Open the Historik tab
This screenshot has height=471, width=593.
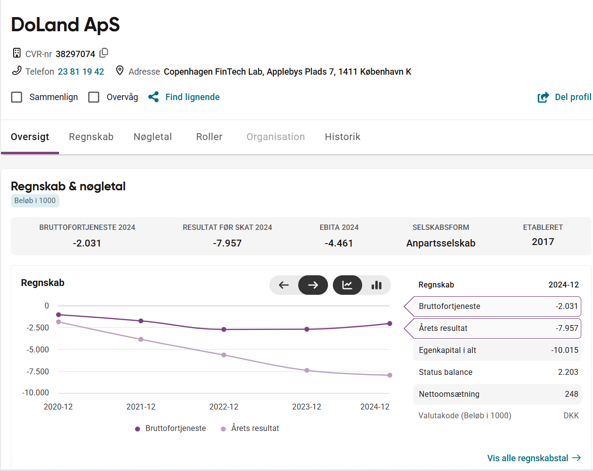click(x=343, y=137)
